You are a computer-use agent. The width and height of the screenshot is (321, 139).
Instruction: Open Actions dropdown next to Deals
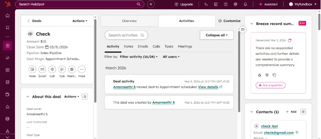80,21
